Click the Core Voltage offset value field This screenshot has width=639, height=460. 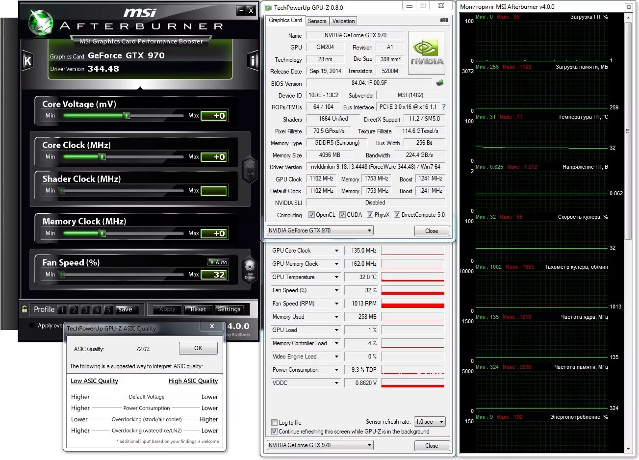[x=214, y=116]
